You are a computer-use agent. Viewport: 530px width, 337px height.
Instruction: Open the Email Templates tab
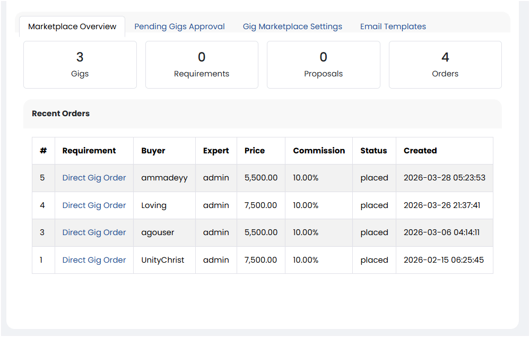click(x=393, y=27)
